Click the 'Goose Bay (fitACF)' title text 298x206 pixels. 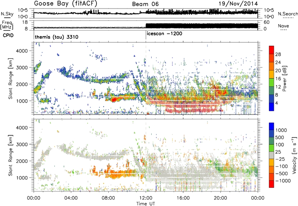[x=66, y=4]
